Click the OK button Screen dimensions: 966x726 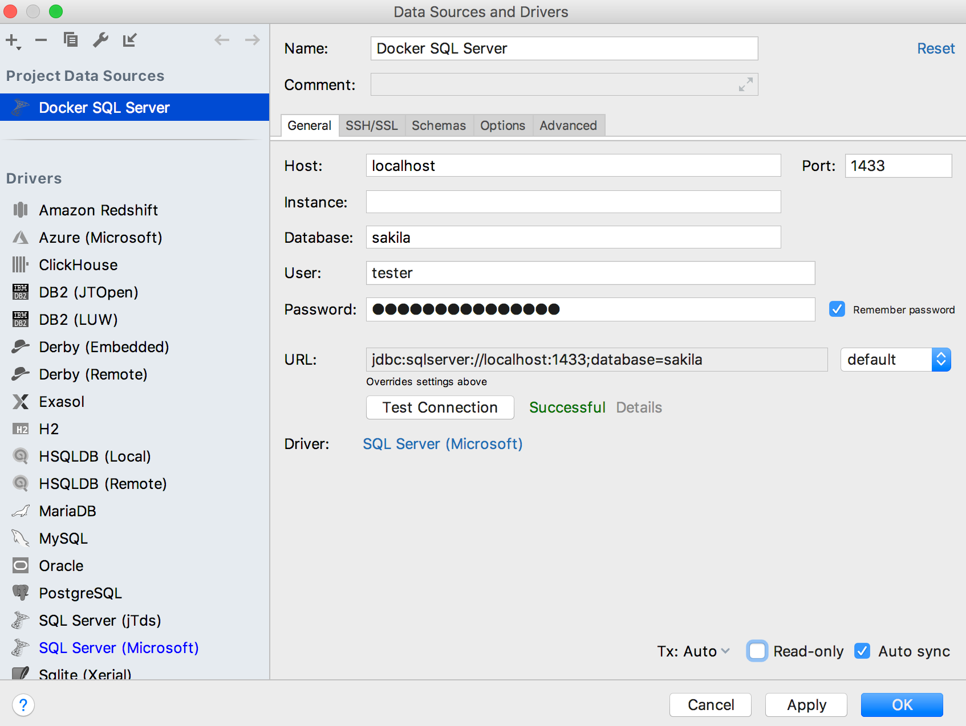click(x=902, y=705)
